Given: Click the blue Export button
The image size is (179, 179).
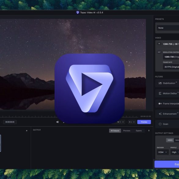Looking at the screenshot, I should coord(167,164).
